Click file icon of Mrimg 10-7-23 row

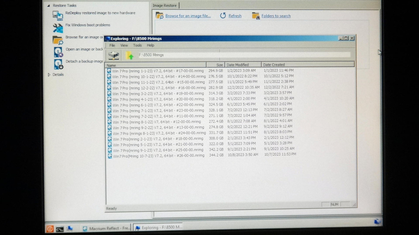click(x=110, y=156)
